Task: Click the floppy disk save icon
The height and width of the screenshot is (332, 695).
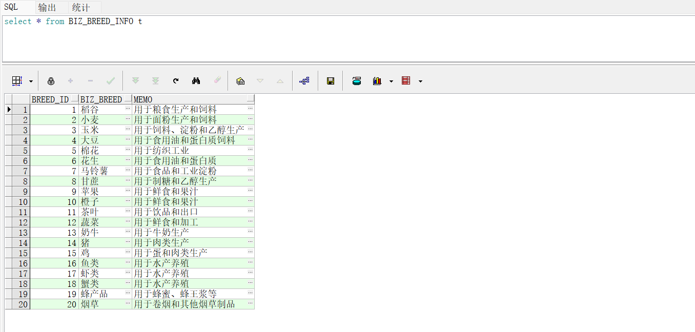Action: tap(331, 81)
